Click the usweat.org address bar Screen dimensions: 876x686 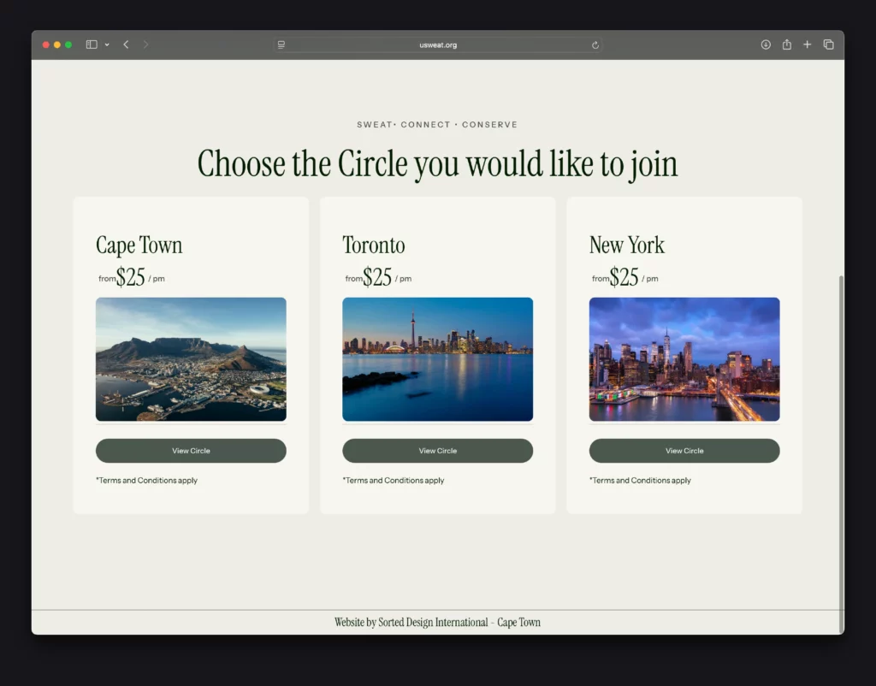tap(438, 44)
